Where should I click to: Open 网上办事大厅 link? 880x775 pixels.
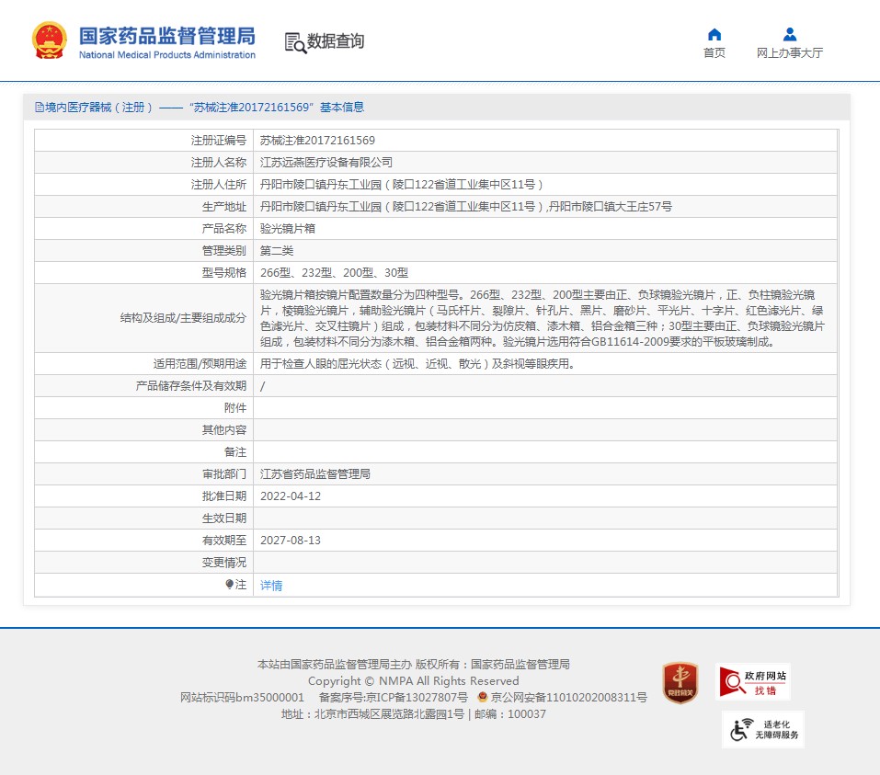[790, 52]
